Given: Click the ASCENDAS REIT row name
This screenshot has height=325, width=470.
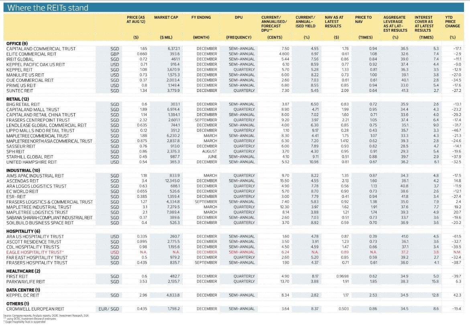Looking at the screenshot, I should [23, 181].
